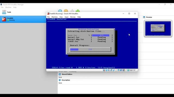Maximize the FreeBSD VM window

click(129, 13)
